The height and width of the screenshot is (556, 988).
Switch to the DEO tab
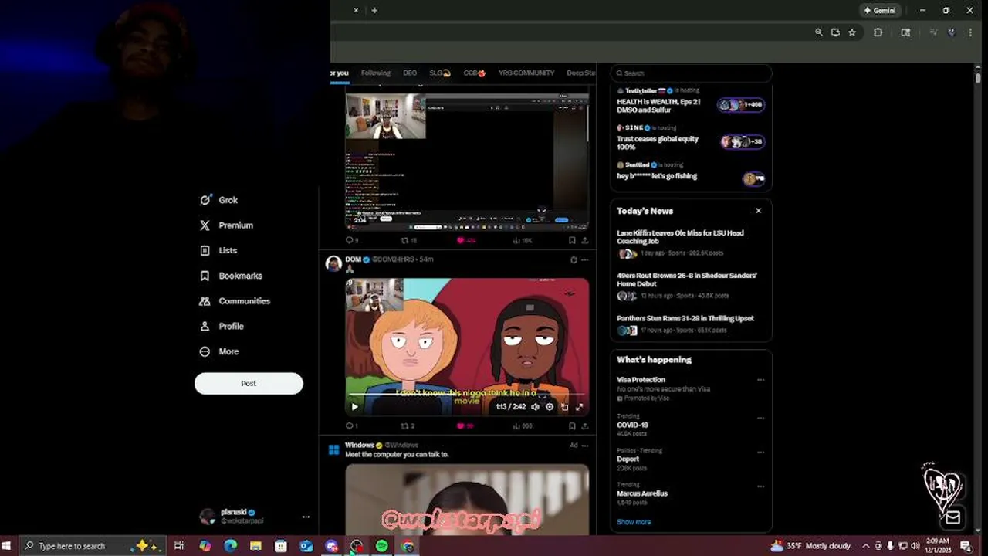pyautogui.click(x=410, y=73)
